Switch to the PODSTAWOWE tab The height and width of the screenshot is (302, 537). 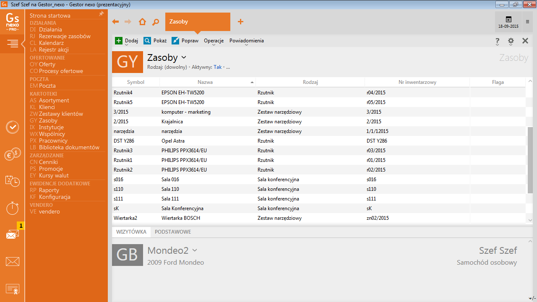[173, 232]
